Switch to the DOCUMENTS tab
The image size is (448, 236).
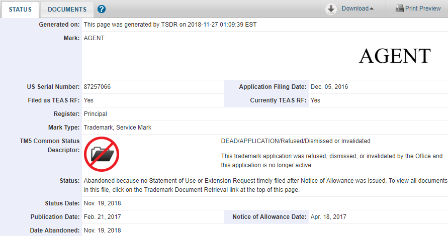click(67, 10)
